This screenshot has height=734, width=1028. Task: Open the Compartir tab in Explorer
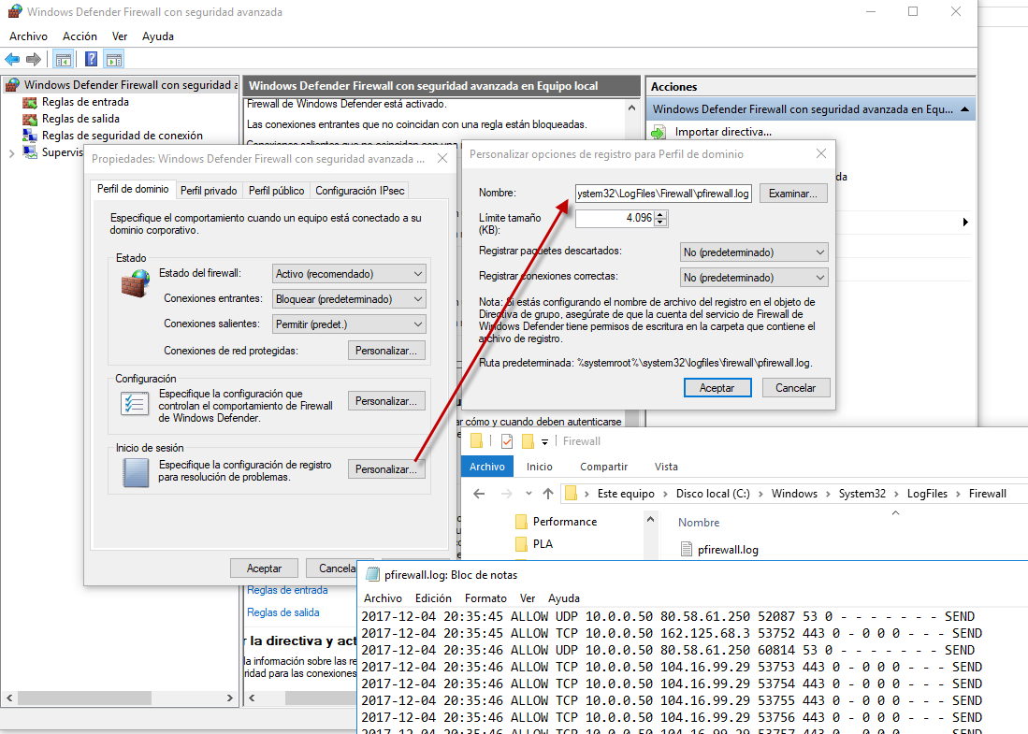click(x=604, y=467)
